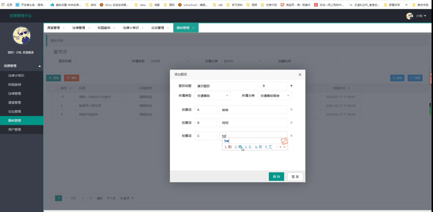This screenshot has width=433, height=212.
Task: Close the 校园案例 tab with its X
Action: pyautogui.click(x=114, y=28)
